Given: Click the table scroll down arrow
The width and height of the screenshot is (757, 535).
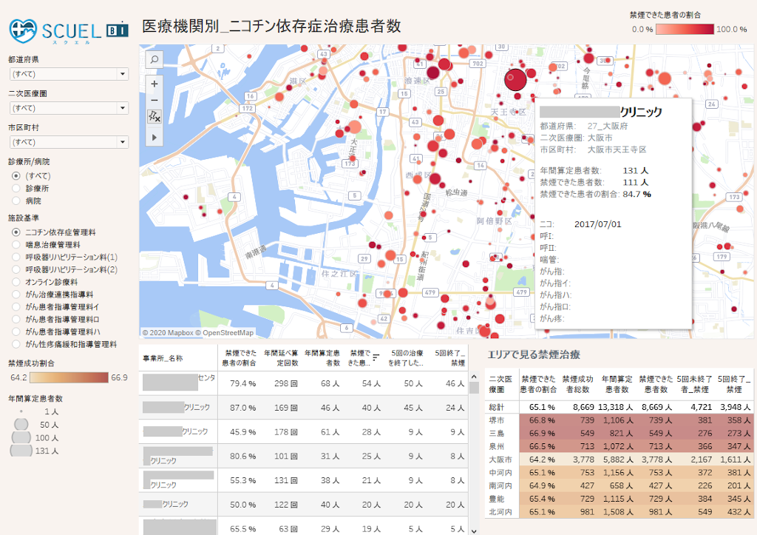Looking at the screenshot, I should tap(474, 530).
